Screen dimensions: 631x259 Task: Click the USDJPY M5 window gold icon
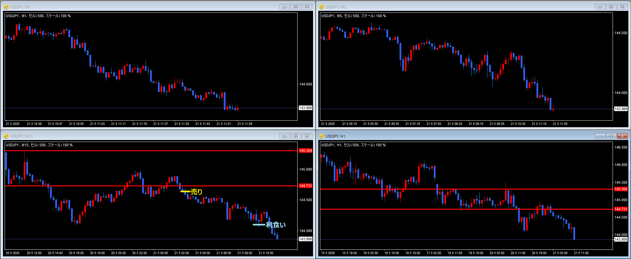[x=322, y=7]
